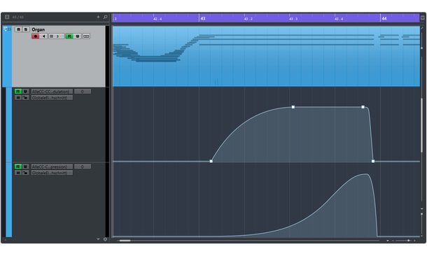Open the track visibility icon in list header
427x256 pixels.
7,17
